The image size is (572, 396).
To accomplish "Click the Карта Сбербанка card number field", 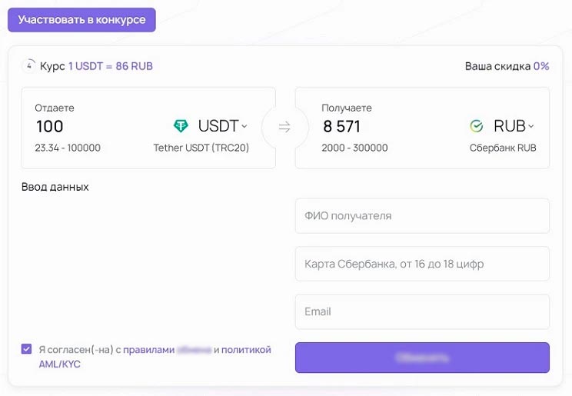I will pos(422,264).
